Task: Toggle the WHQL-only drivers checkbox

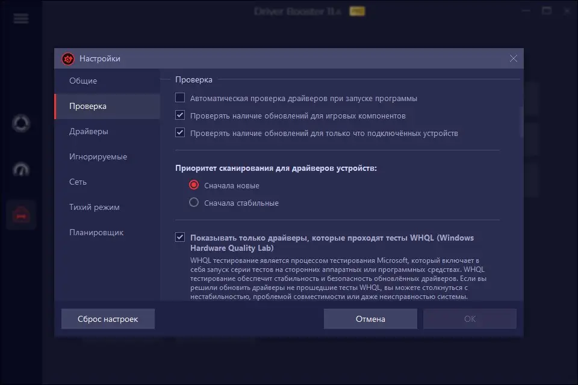Action: [180, 237]
